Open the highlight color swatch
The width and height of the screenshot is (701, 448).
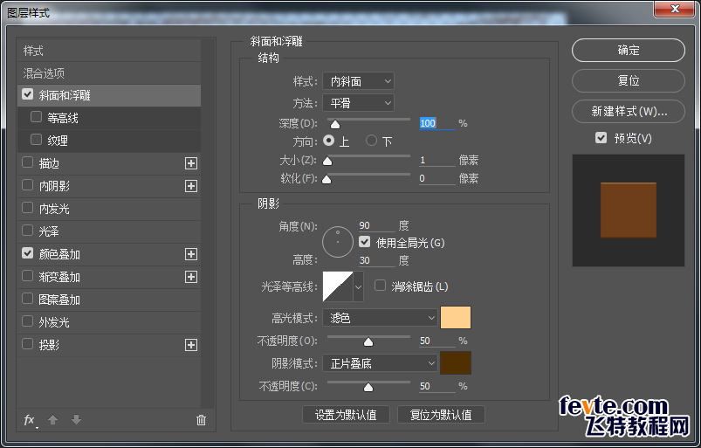click(x=456, y=318)
